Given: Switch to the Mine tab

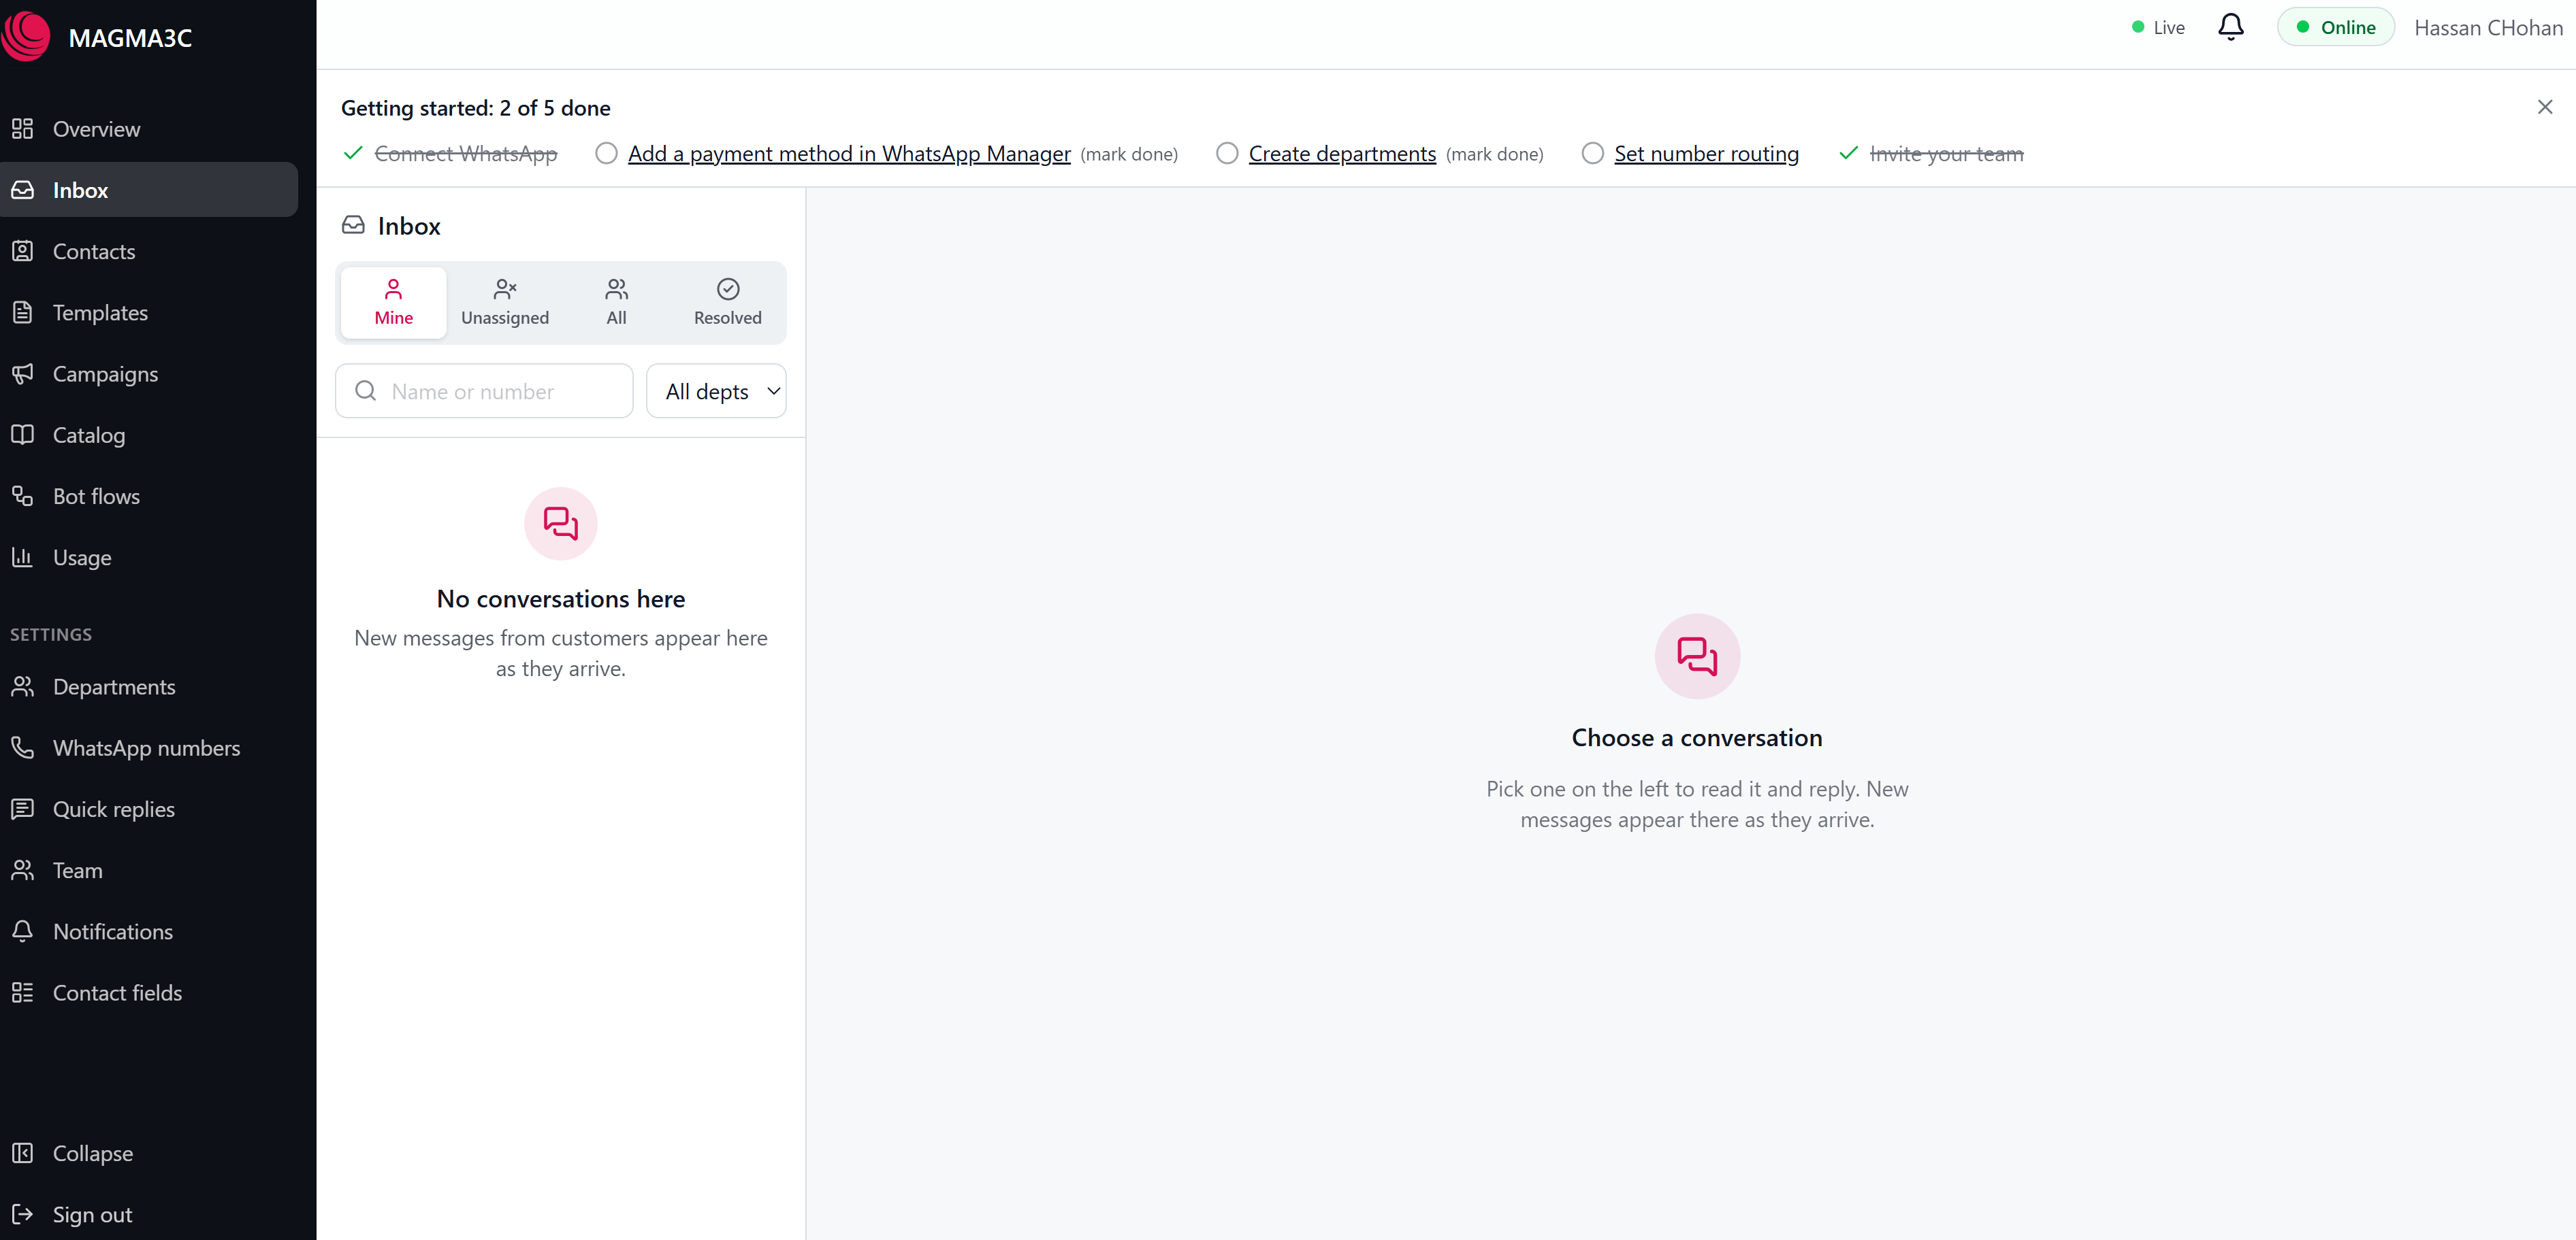Looking at the screenshot, I should point(394,302).
